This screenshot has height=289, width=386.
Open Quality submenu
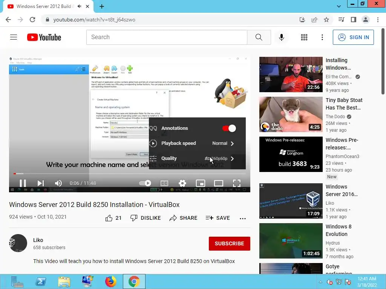(x=197, y=158)
